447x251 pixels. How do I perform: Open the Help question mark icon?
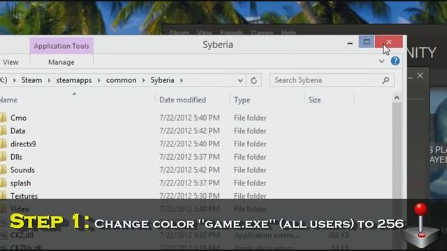395,61
